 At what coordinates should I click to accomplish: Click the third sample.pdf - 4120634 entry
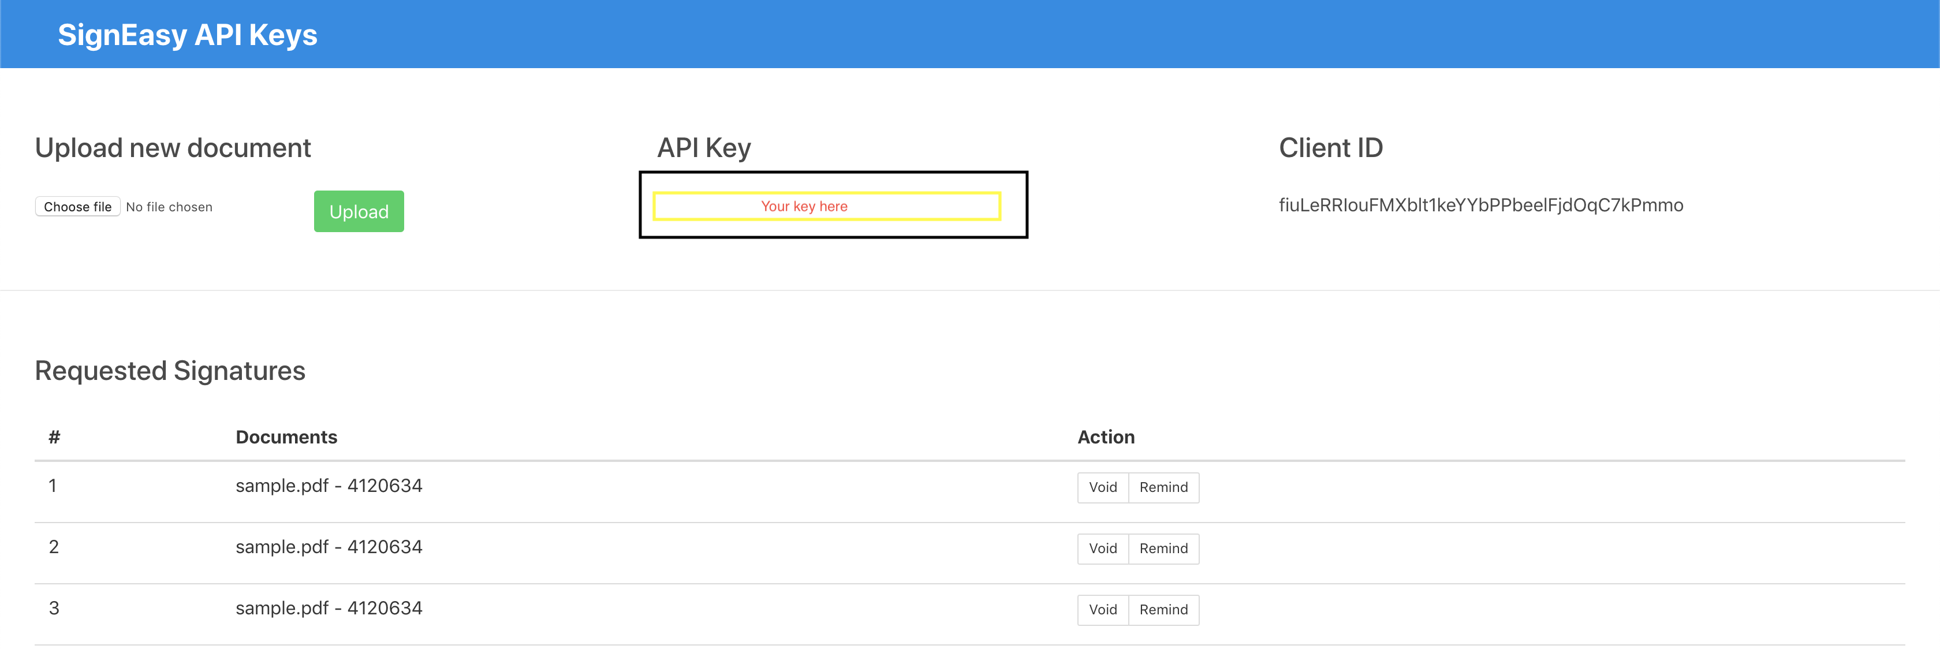[x=329, y=607]
